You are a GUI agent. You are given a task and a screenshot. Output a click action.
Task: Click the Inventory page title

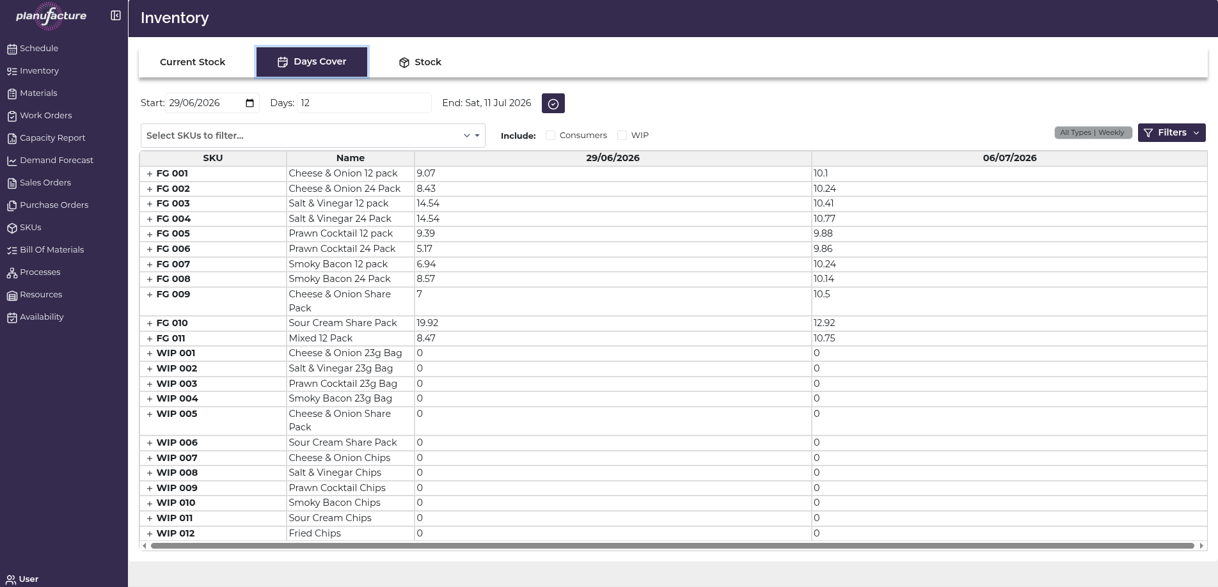175,18
